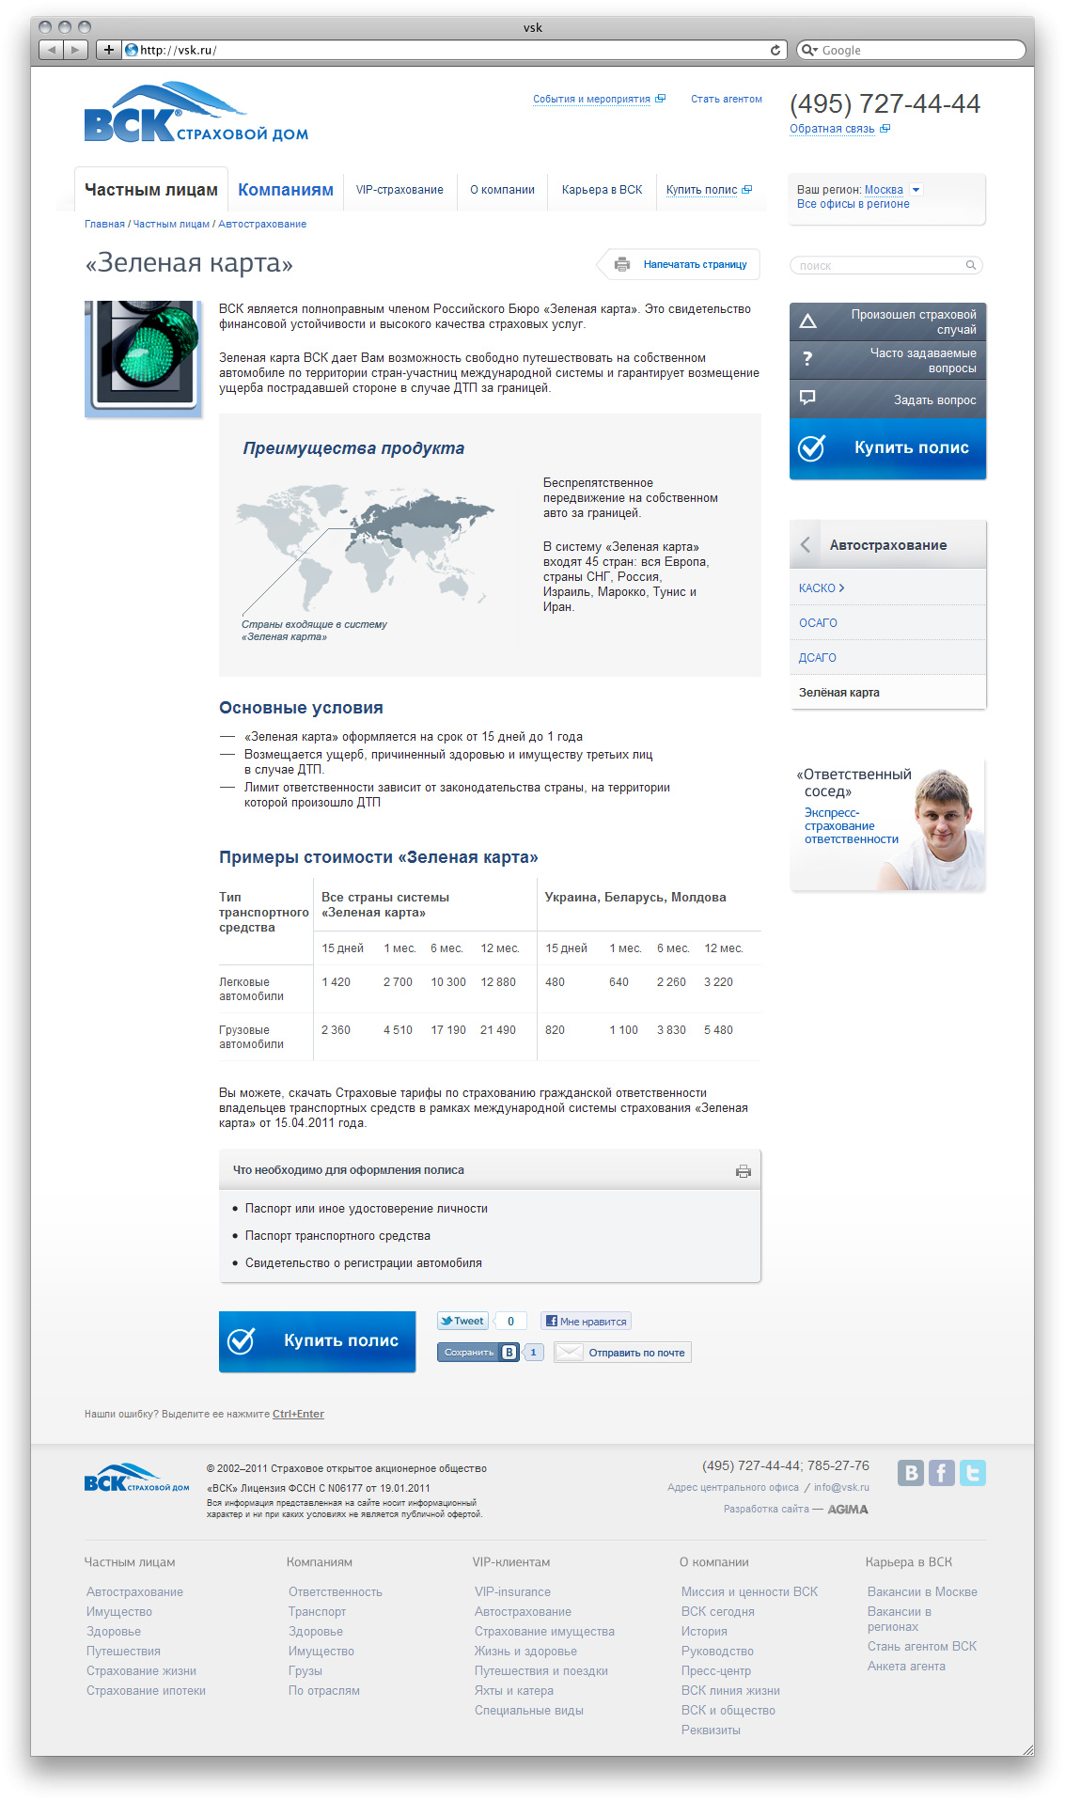Click Задать вопрос sidebar text
Viewport: 1065px width, 1801px height.
(935, 400)
